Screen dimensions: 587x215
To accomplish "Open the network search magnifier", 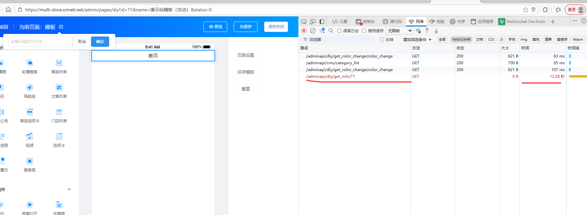I will click(x=331, y=31).
